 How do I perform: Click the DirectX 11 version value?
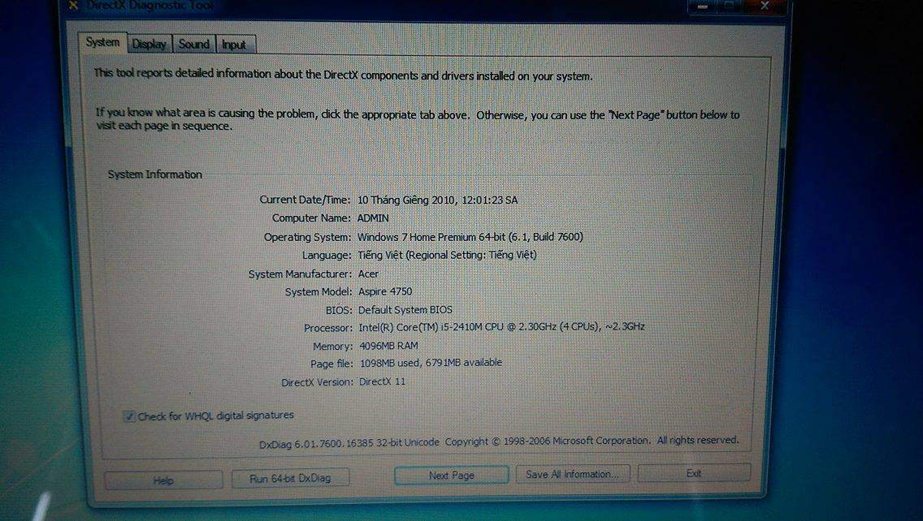[x=382, y=381]
